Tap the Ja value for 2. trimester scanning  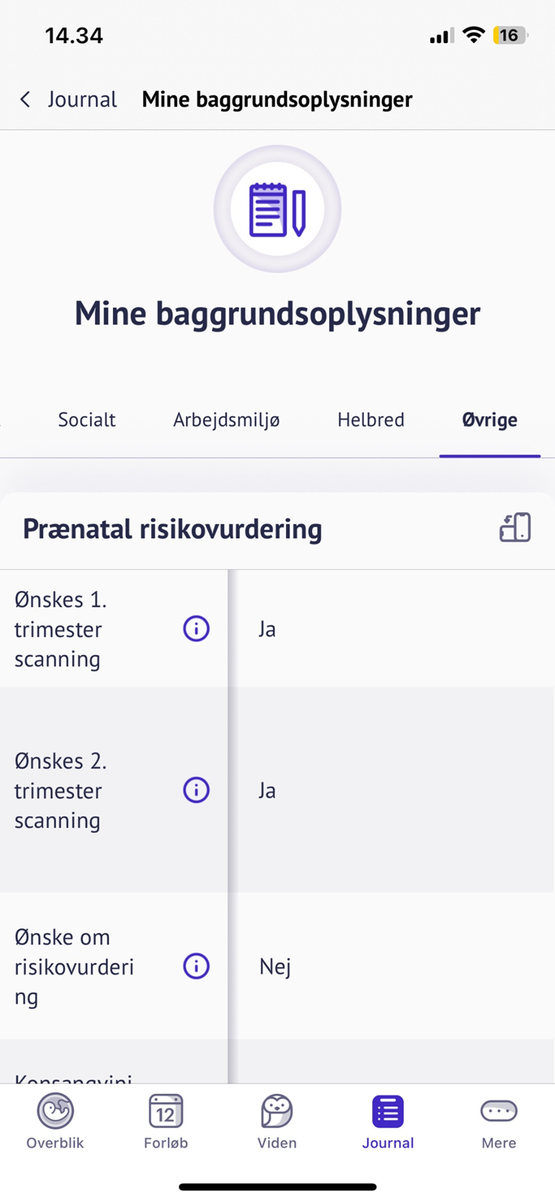267,790
